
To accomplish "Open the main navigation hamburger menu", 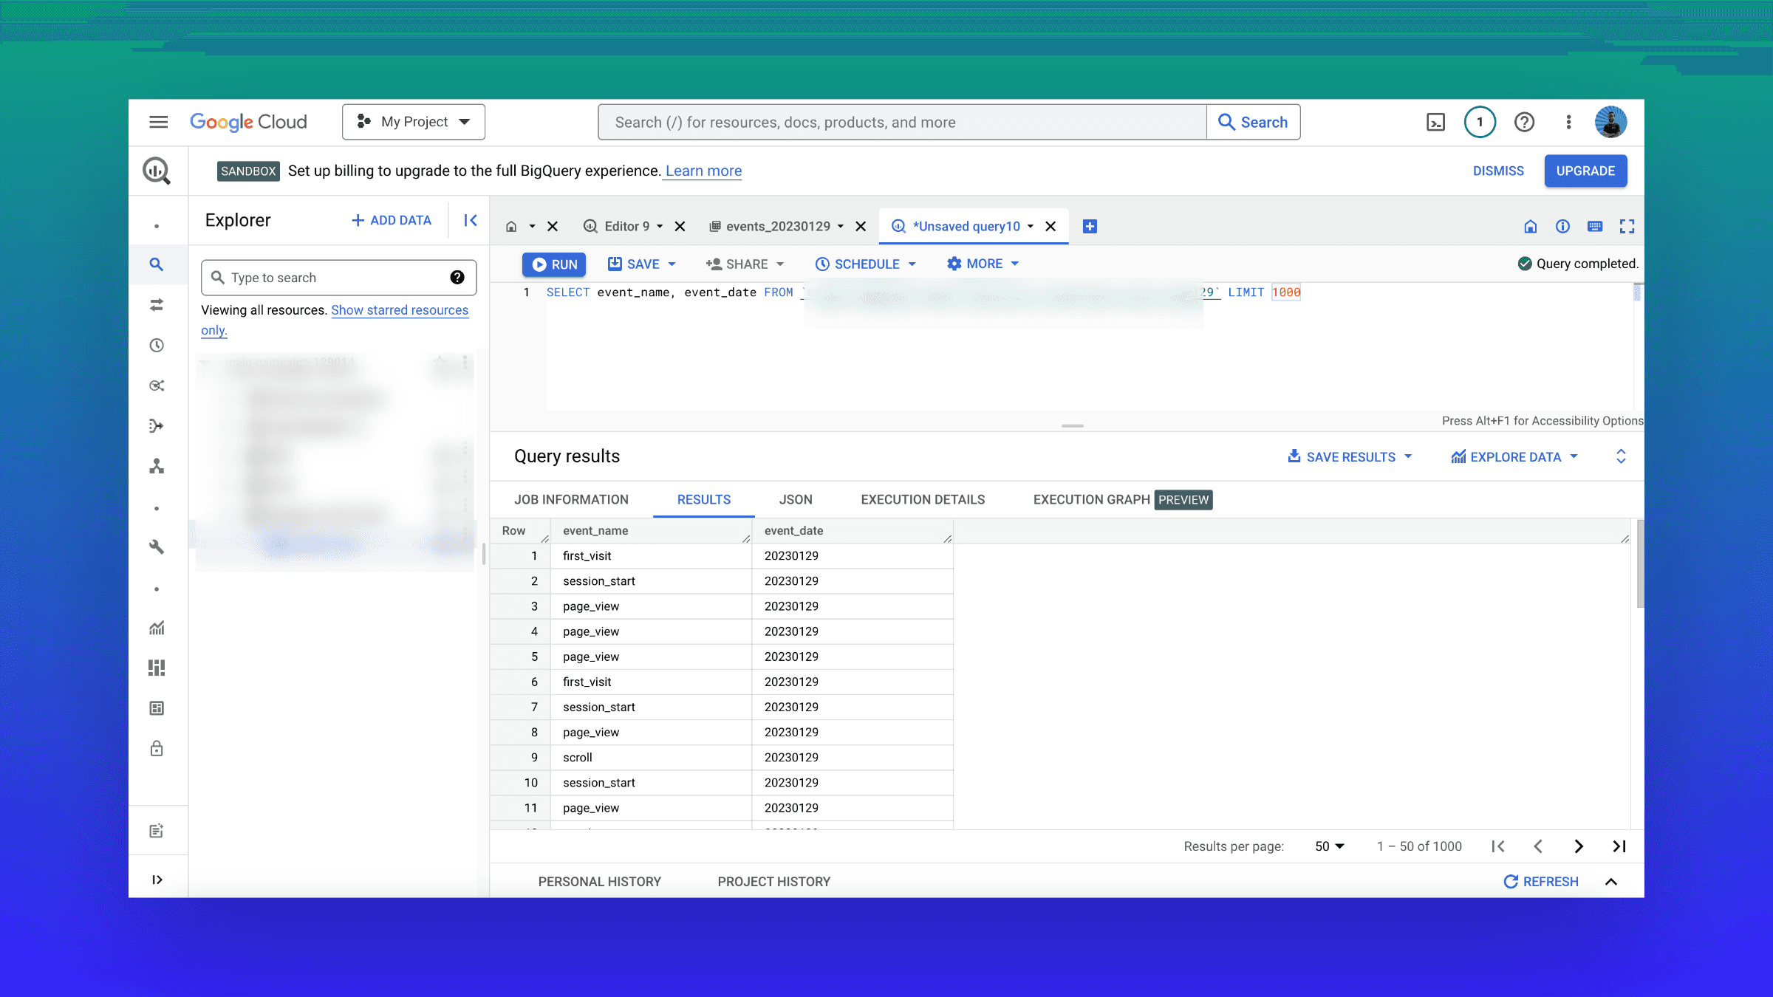I will pos(158,122).
